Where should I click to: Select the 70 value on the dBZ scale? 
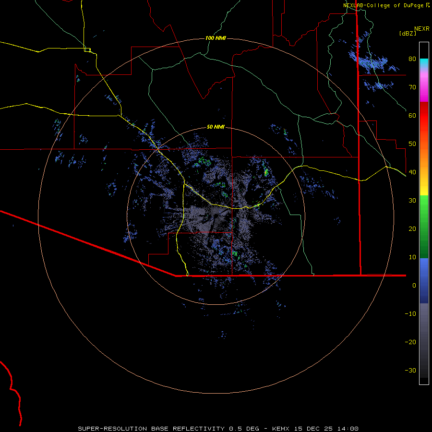(x=412, y=87)
